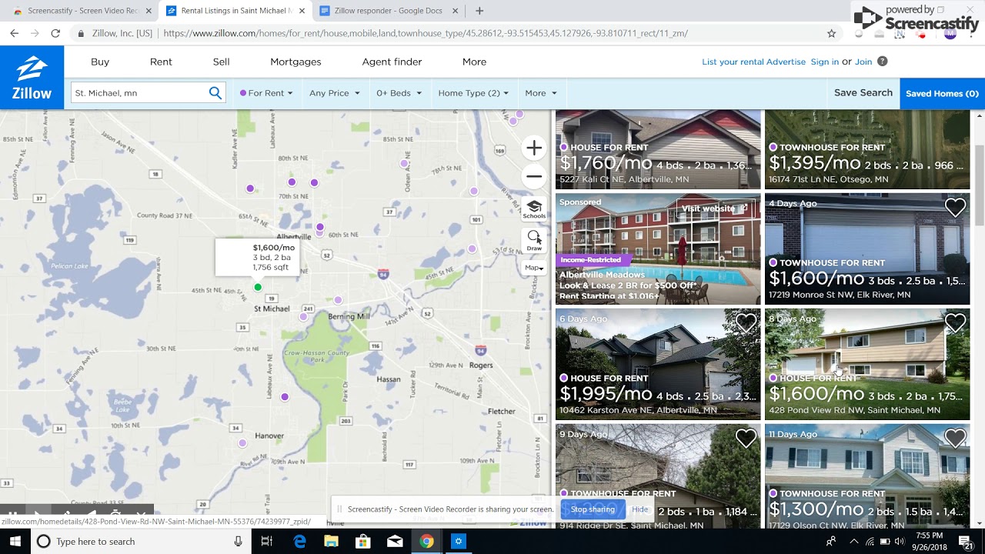The image size is (985, 554).
Task: Click the location search field
Action: click(139, 93)
